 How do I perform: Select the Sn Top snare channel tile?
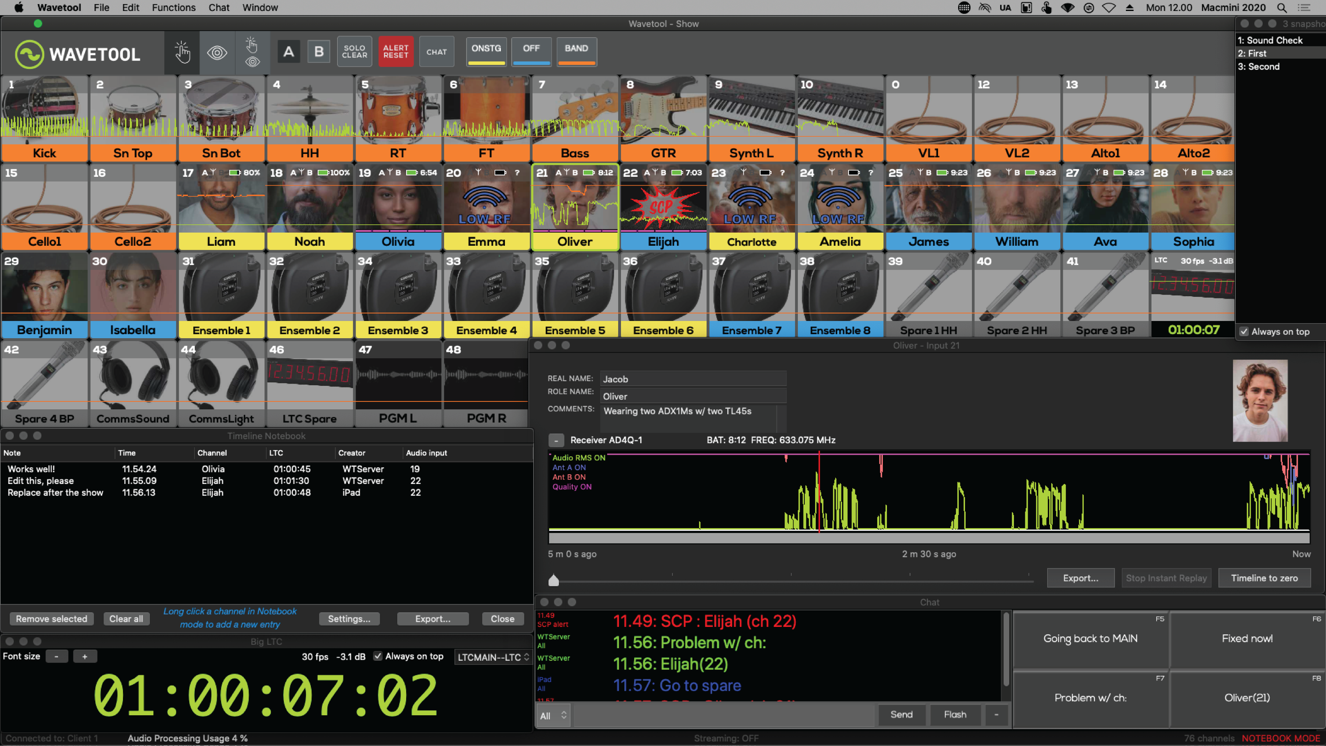(x=133, y=118)
